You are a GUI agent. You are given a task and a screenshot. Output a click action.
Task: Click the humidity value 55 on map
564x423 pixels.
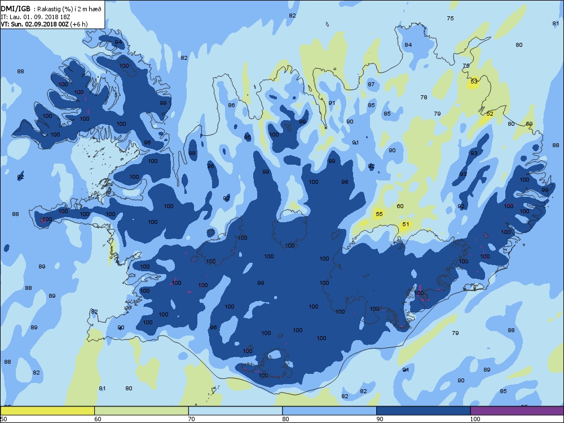pos(379,214)
